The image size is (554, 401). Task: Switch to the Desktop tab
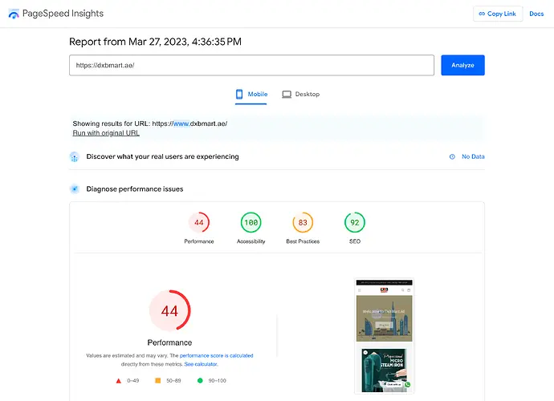tap(300, 95)
